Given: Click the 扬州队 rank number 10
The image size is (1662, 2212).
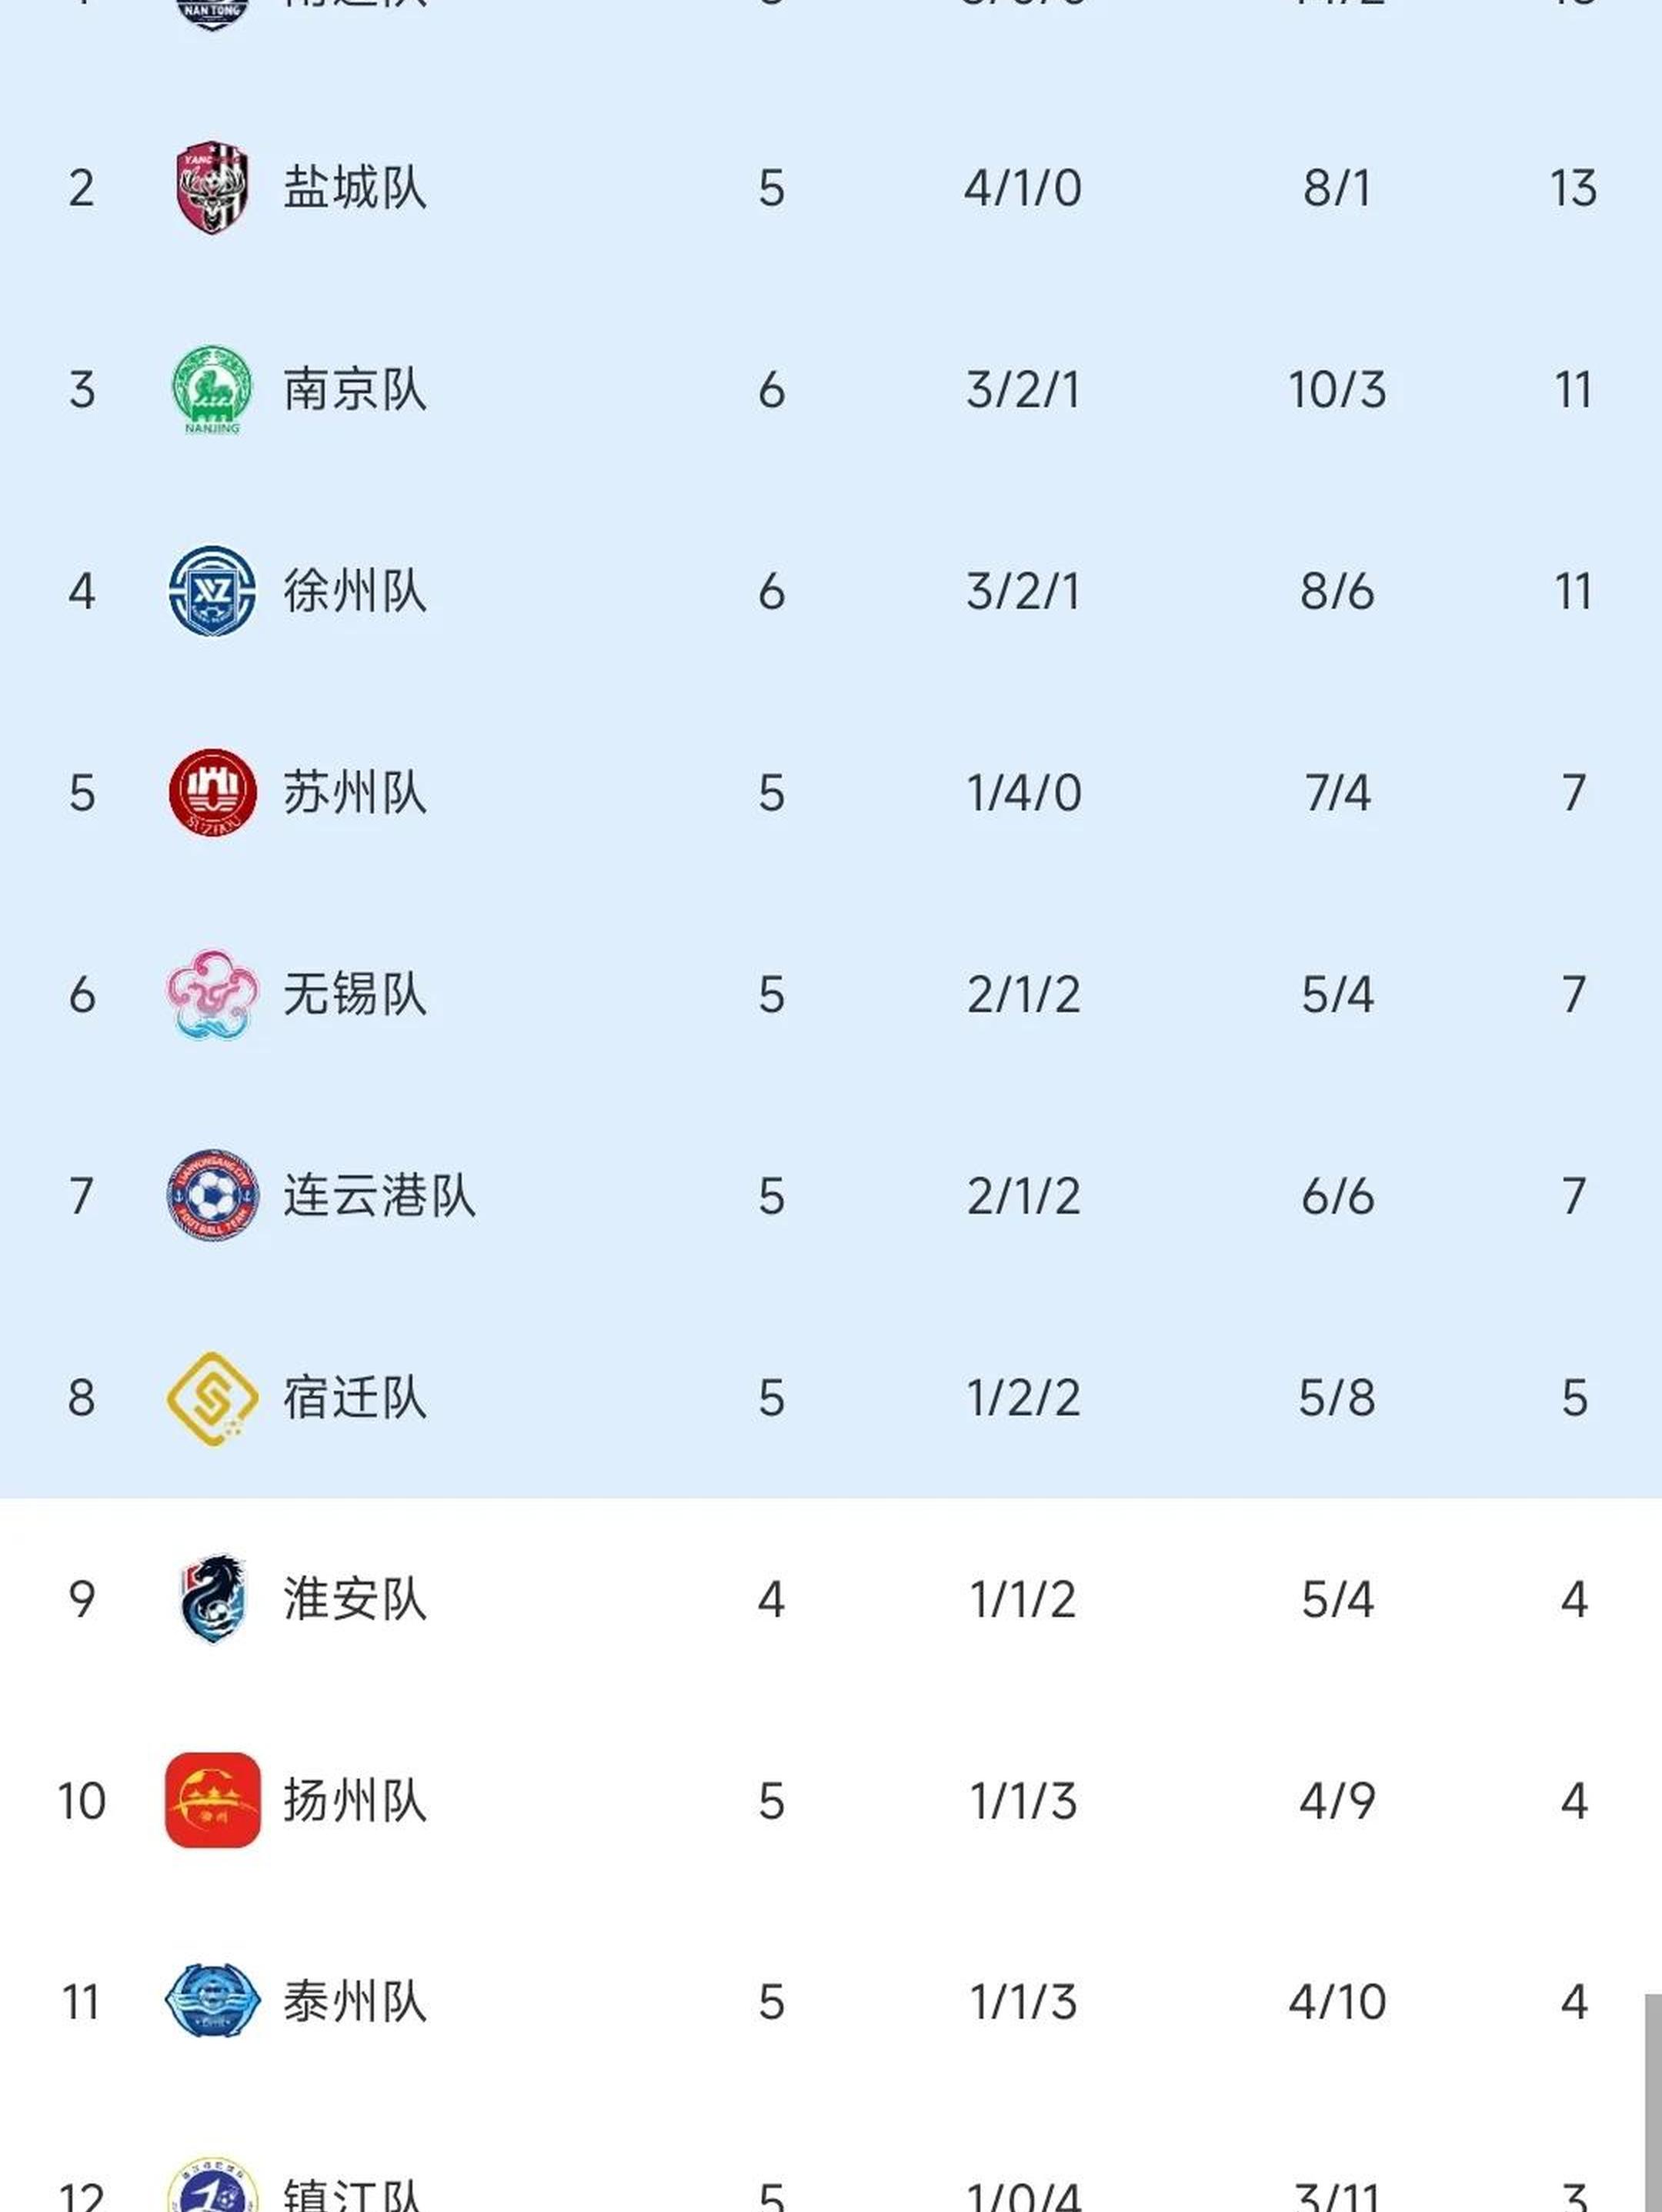Looking at the screenshot, I should point(81,1800).
